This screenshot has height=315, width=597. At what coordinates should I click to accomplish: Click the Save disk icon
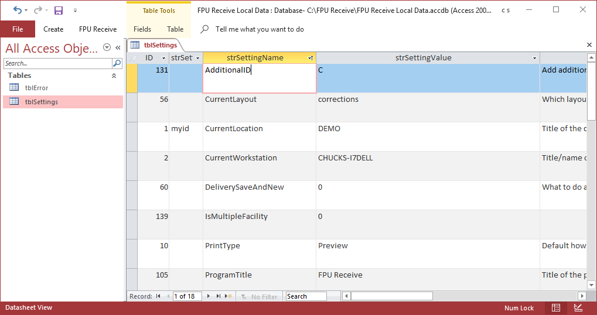click(59, 10)
